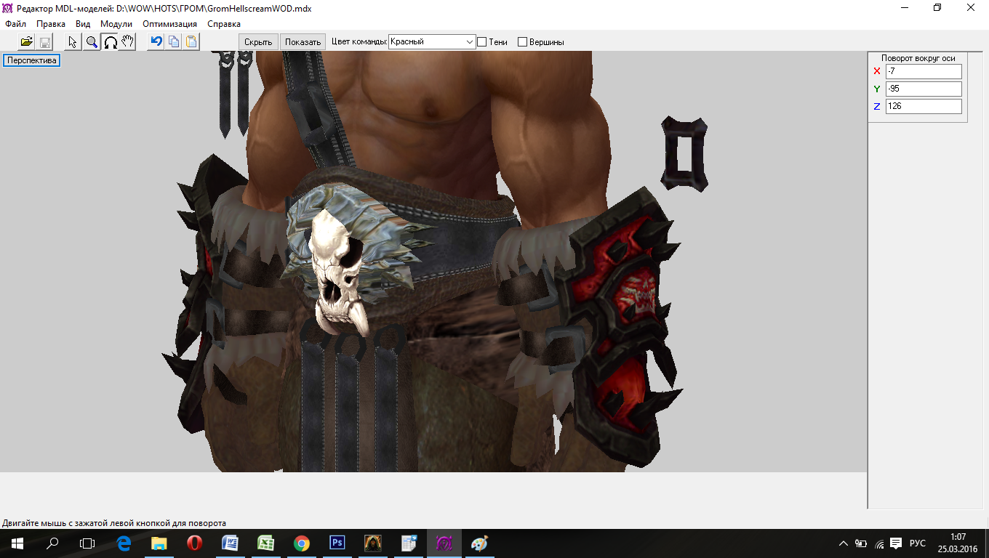Open the Файл menu
The width and height of the screenshot is (989, 558).
(15, 24)
